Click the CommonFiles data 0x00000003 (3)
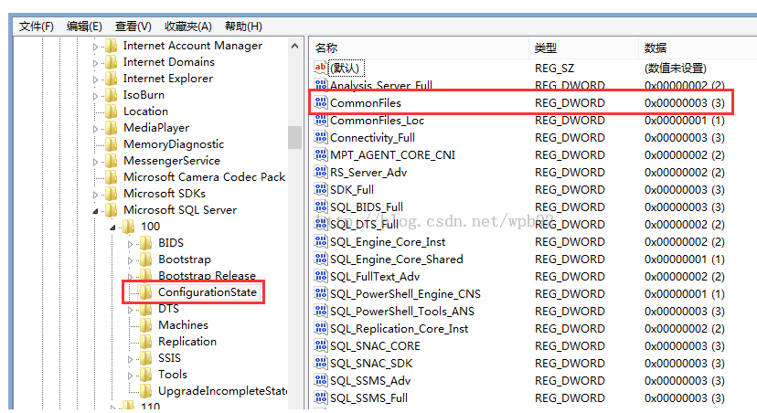The height and width of the screenshot is (413, 757). 684,102
